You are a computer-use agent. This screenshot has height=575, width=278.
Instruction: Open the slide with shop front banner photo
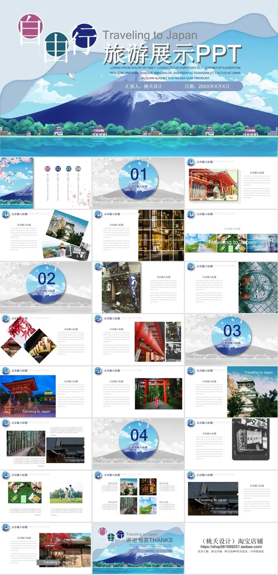(138, 287)
